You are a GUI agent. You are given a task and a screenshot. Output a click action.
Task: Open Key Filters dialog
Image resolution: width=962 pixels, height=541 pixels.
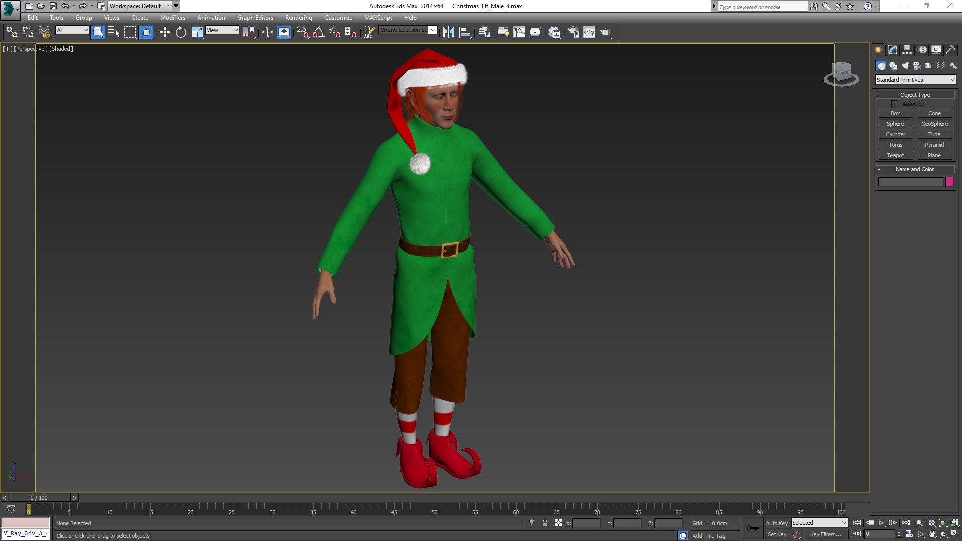coord(825,535)
